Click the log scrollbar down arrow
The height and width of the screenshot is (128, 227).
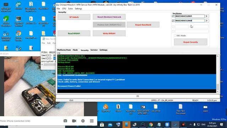point(217,91)
